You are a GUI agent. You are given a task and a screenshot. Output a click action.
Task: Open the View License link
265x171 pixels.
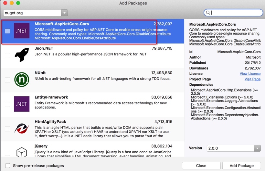coord(250,74)
